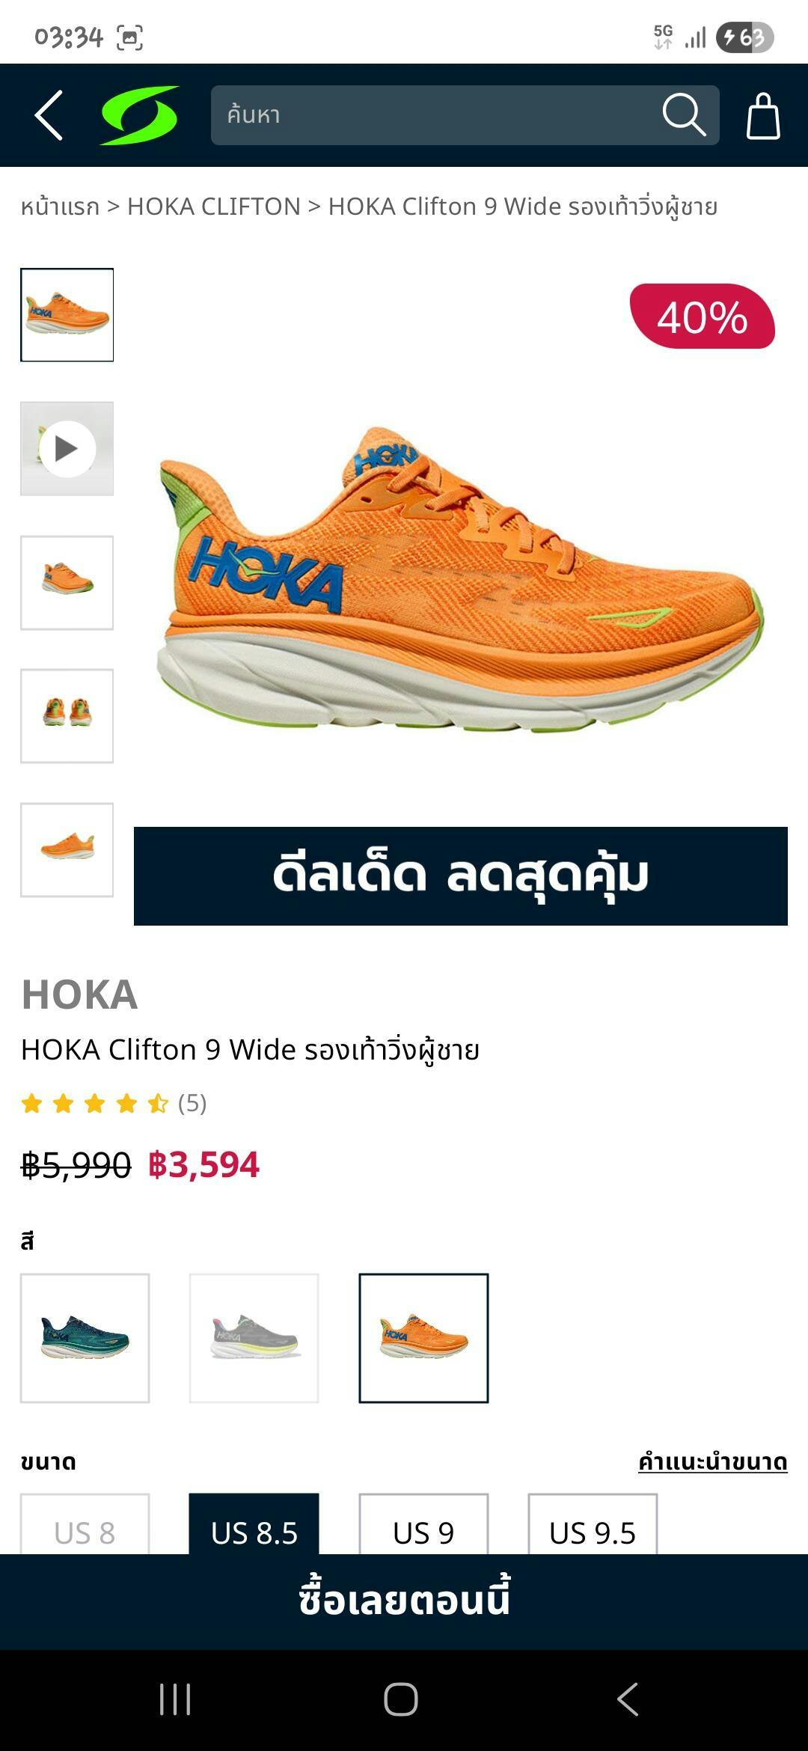This screenshot has width=808, height=1751.
Task: Play the product video thumbnail
Action: tap(67, 449)
